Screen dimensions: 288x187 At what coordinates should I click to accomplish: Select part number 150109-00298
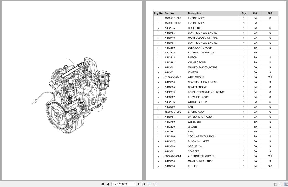pos(173,23)
